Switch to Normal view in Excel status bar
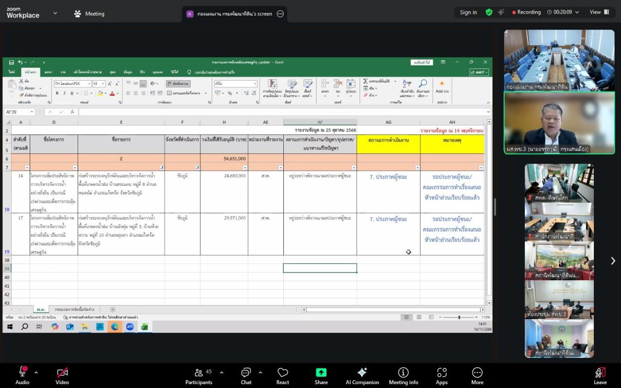Screen dimensions: 621x388 pos(407,317)
